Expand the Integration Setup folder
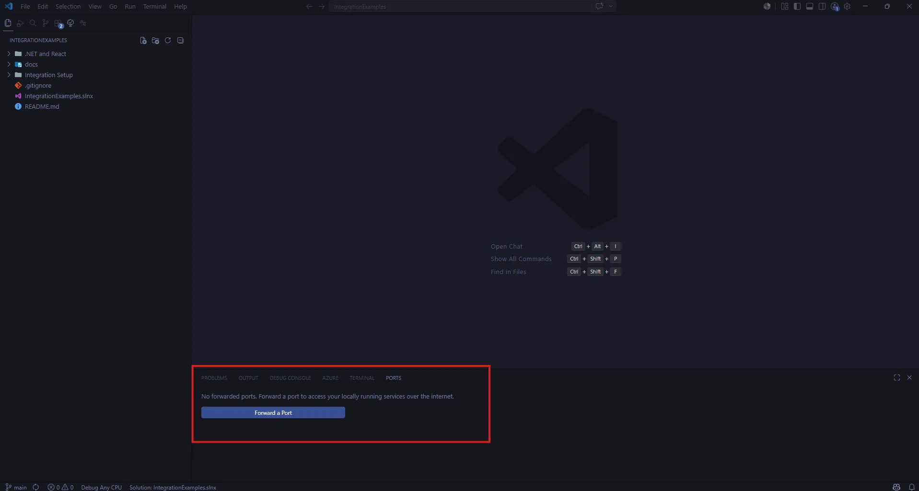Viewport: 919px width, 491px height. coord(96,75)
